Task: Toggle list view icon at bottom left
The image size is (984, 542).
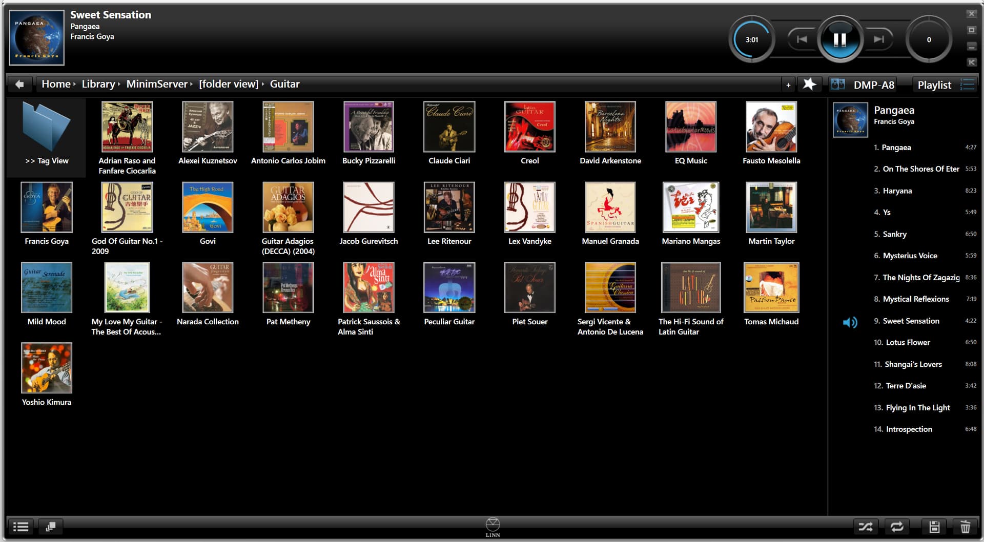Action: click(x=20, y=527)
